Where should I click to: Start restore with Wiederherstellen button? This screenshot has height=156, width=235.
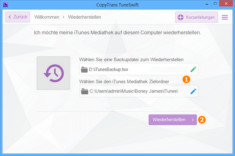point(173,120)
